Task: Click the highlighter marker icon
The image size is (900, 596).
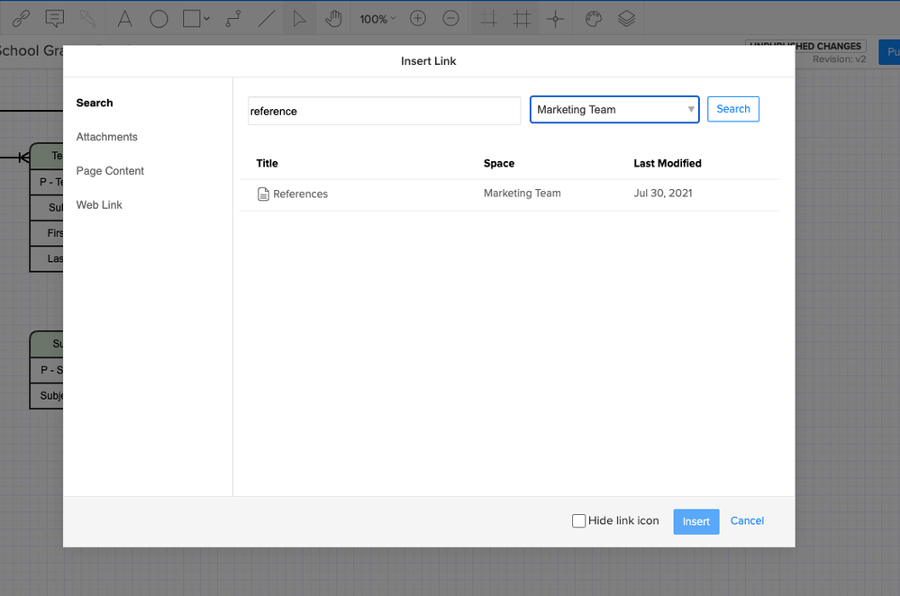Action: click(87, 19)
